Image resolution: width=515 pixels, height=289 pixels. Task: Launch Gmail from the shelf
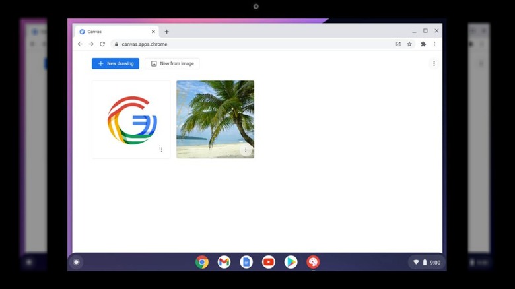[224, 262]
